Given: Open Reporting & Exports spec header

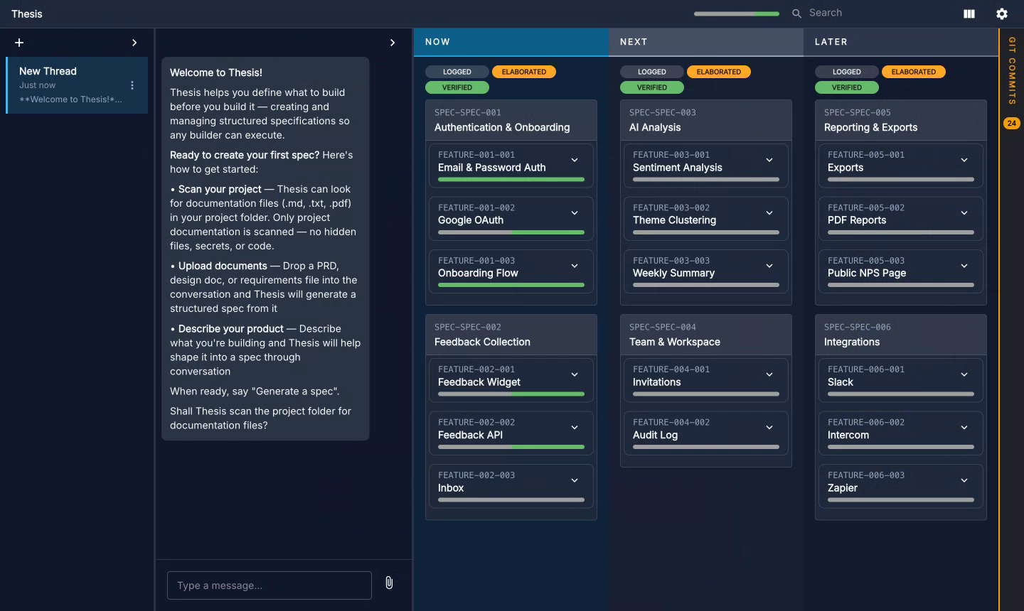Looking at the screenshot, I should (x=901, y=120).
